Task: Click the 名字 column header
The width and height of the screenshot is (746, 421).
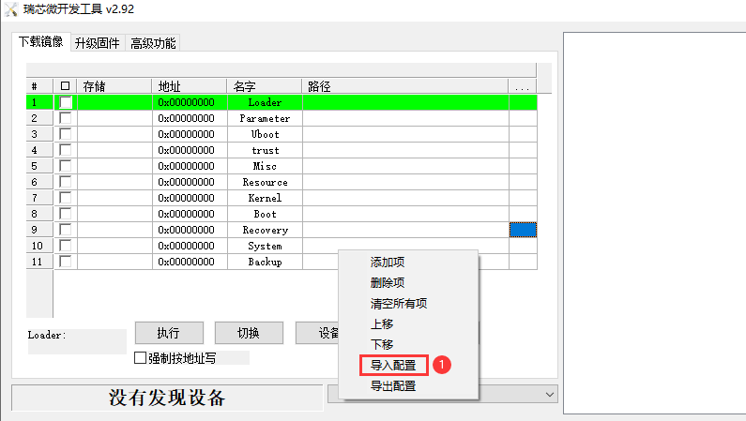Action: click(x=265, y=86)
